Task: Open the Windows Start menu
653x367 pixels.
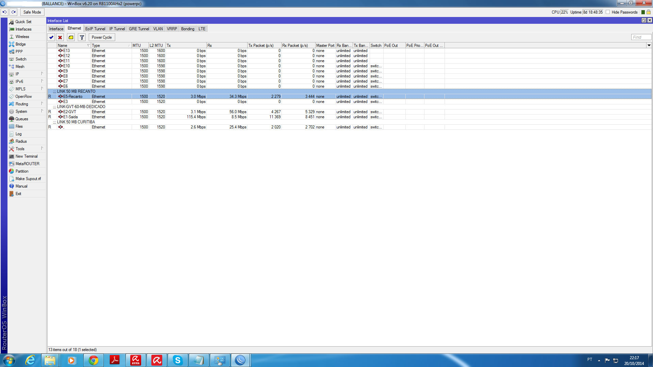Action: tap(9, 360)
